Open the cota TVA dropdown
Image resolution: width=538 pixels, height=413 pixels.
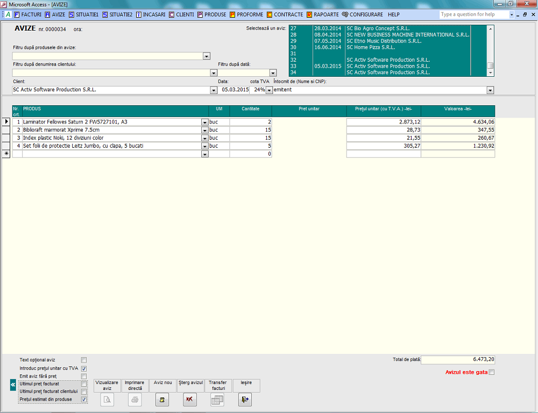click(x=270, y=90)
